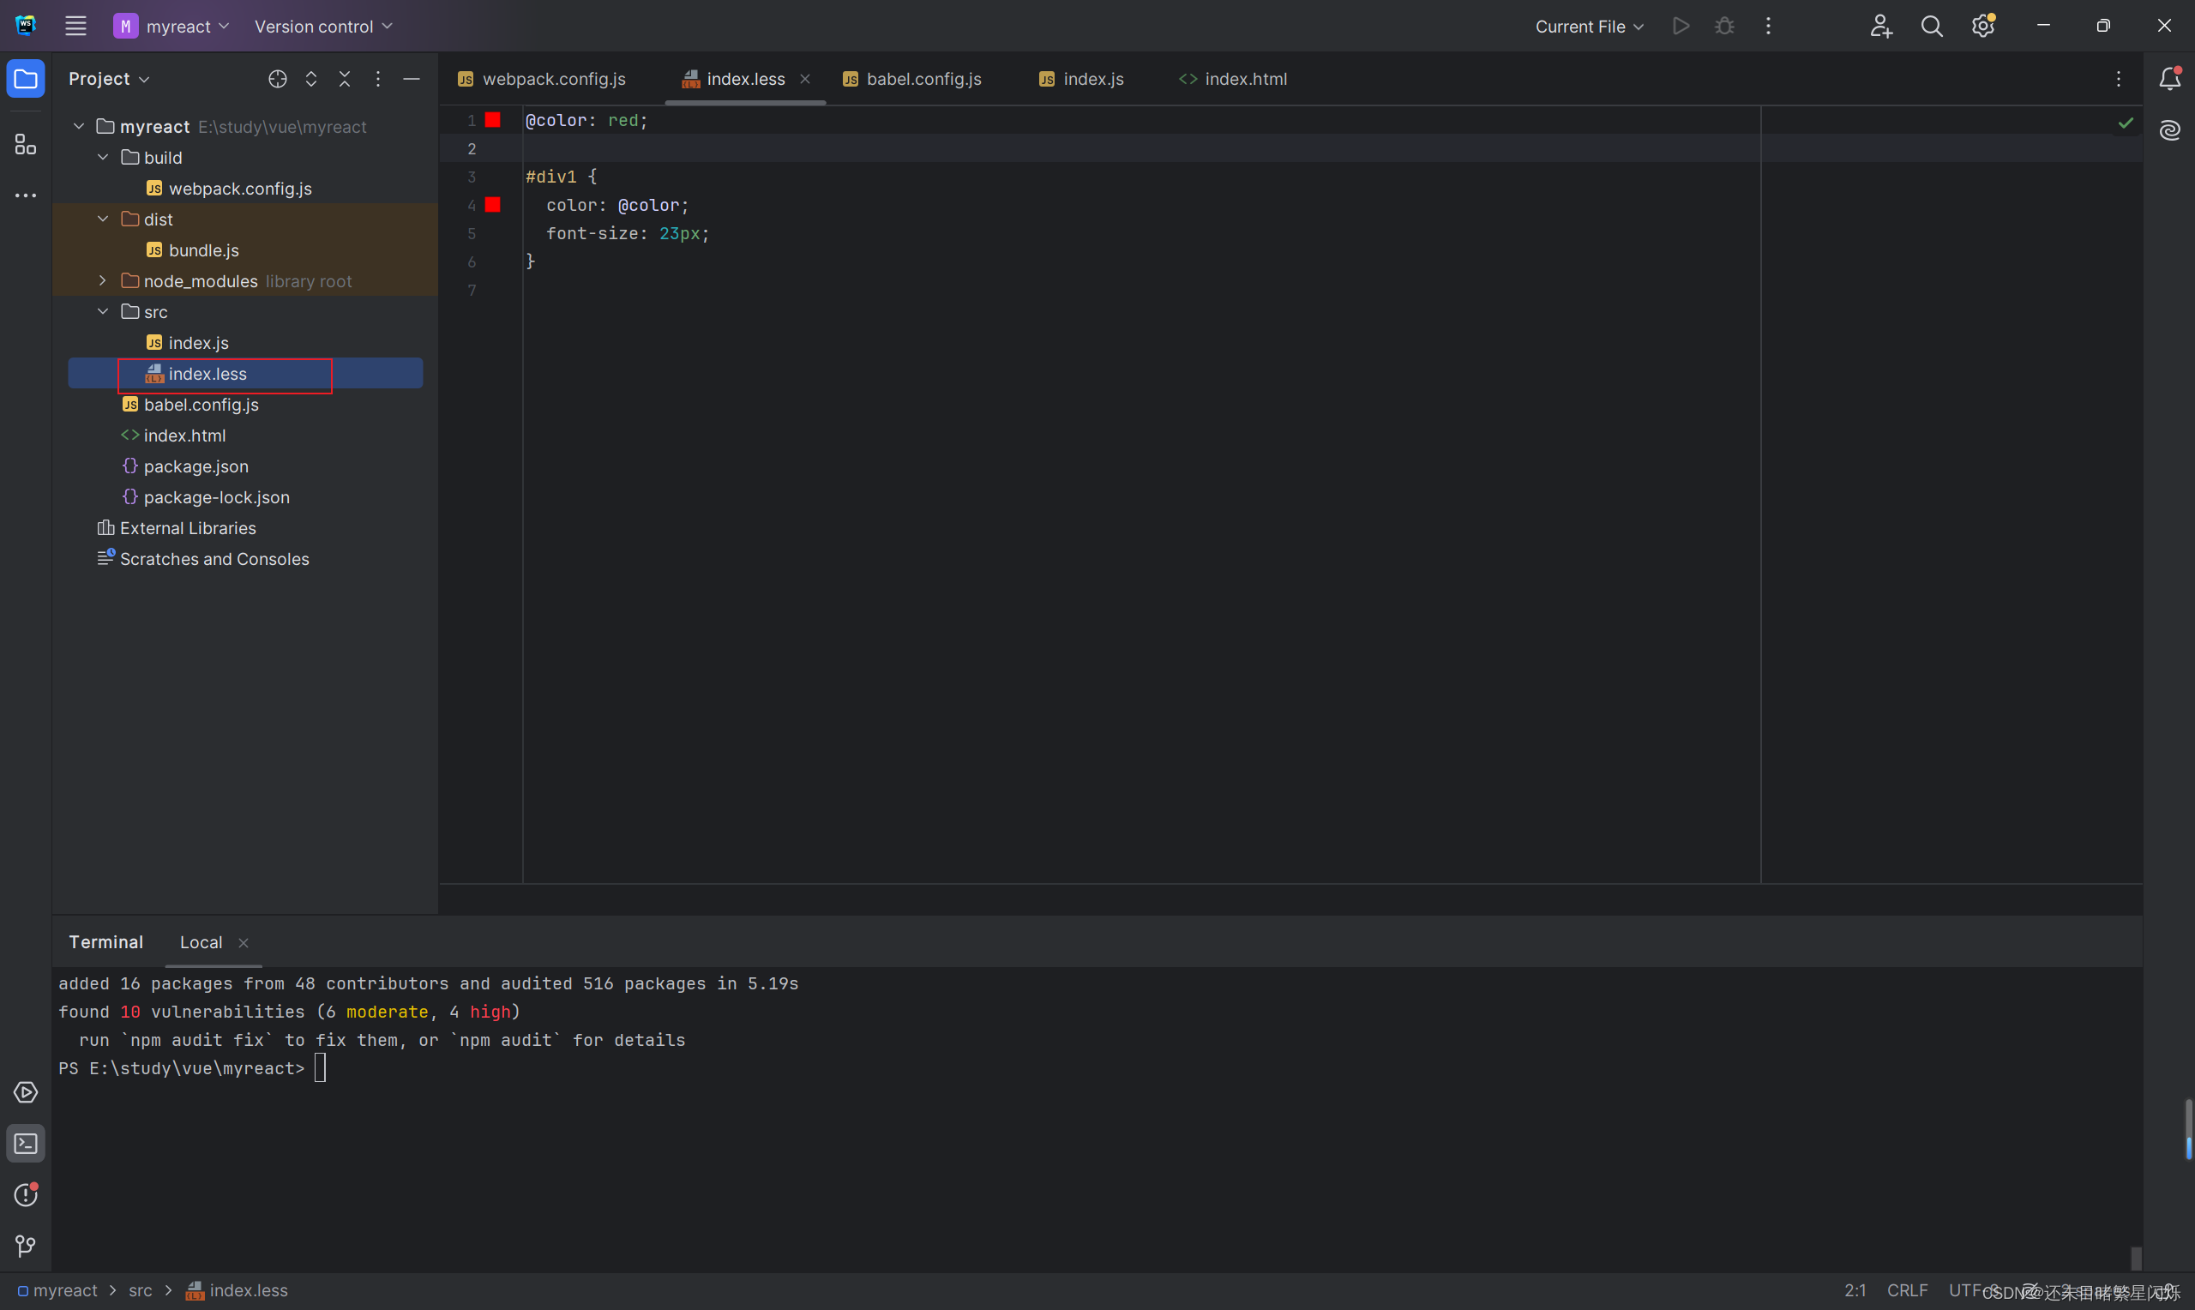The image size is (2195, 1310).
Task: Open the Version control dropdown
Action: [323, 27]
